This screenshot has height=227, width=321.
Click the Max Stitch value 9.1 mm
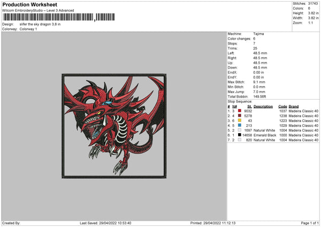259,82
